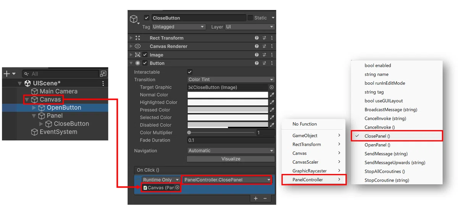Screen dimensions: 458x211
Task: Disable the Image component checkbox
Action: click(x=145, y=55)
